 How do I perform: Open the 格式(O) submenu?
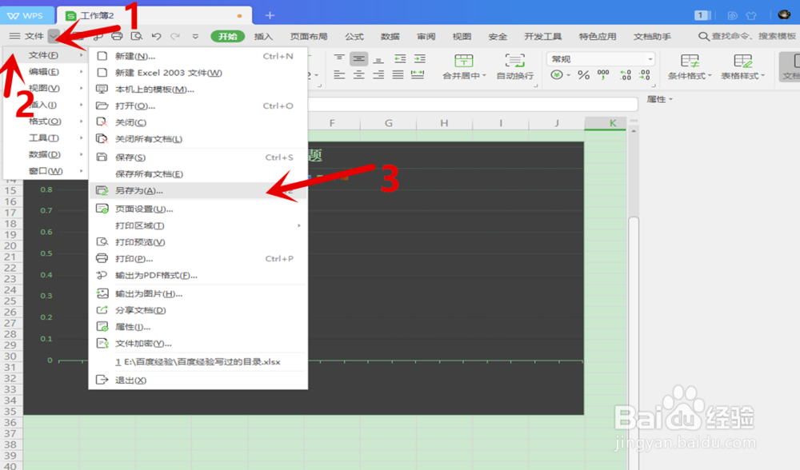pyautogui.click(x=45, y=121)
